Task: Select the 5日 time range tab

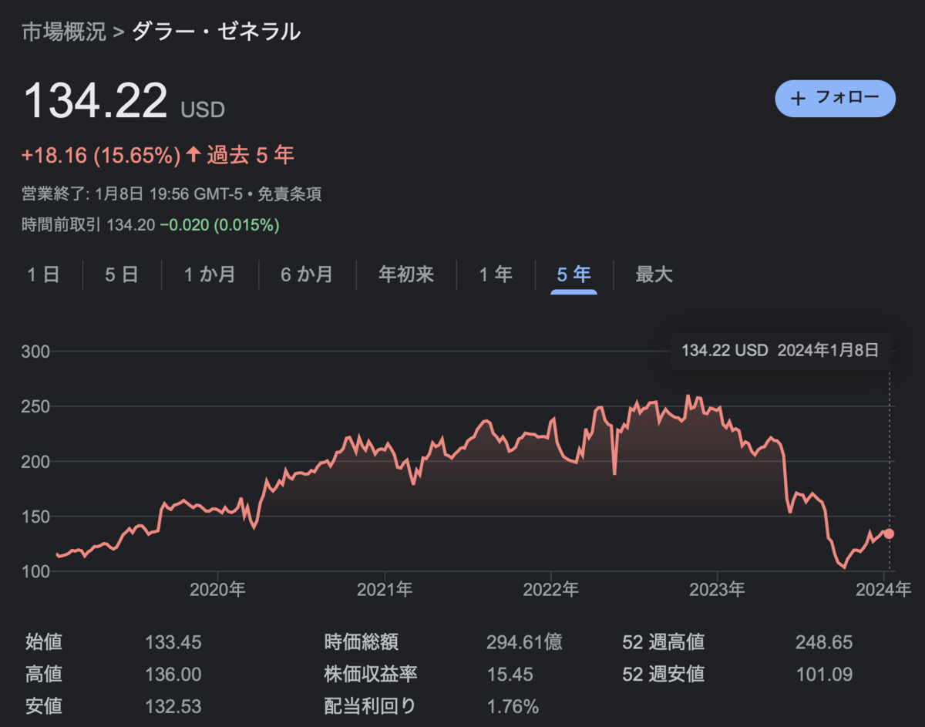Action: tap(122, 274)
